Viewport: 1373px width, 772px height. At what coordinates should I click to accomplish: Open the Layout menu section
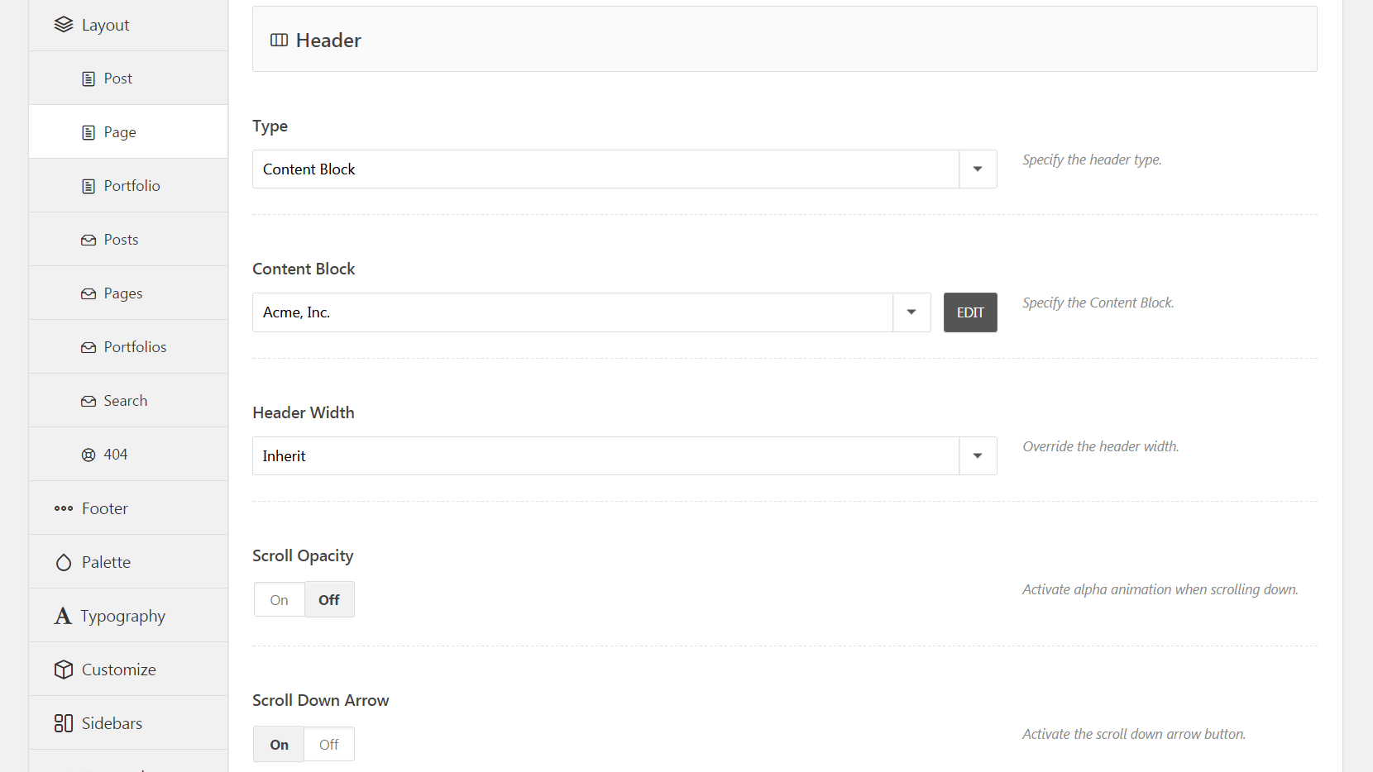pyautogui.click(x=128, y=25)
